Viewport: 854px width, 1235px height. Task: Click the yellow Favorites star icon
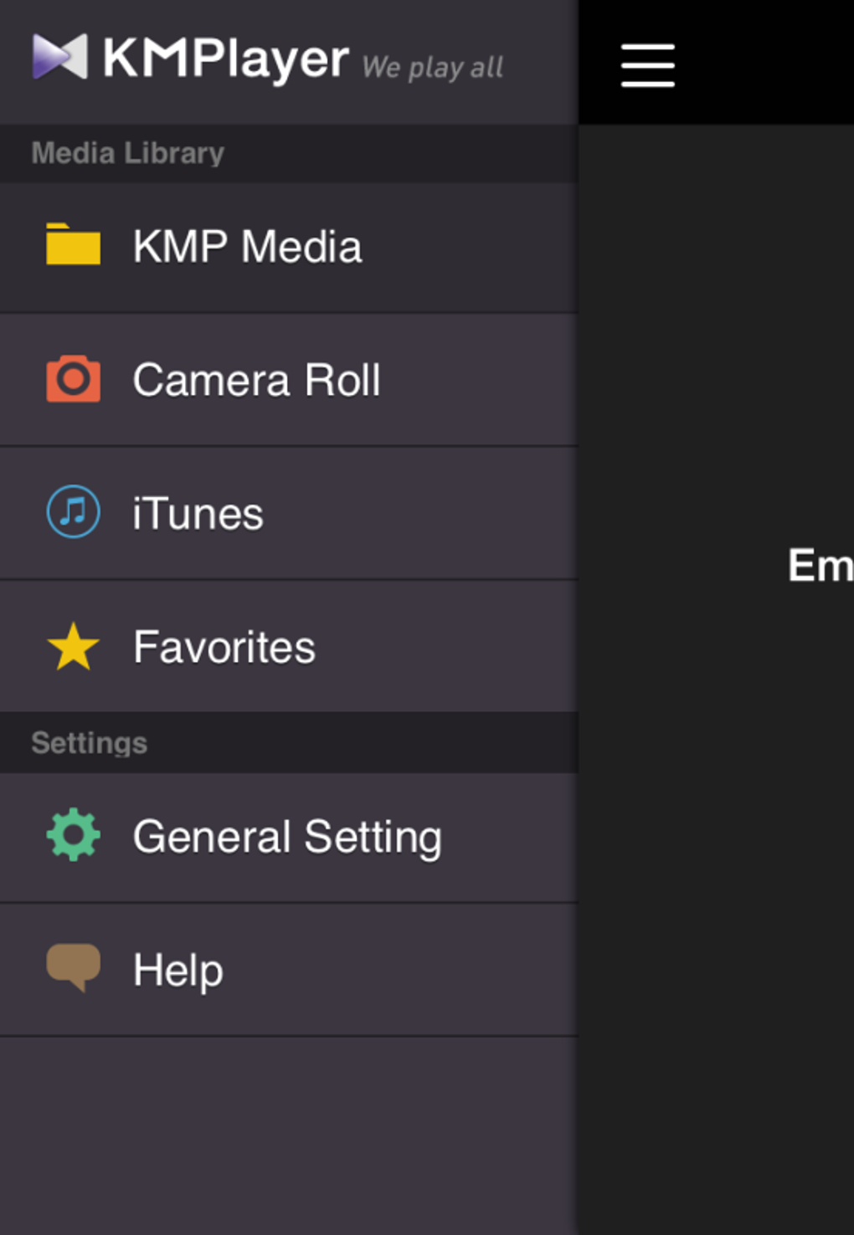(73, 647)
